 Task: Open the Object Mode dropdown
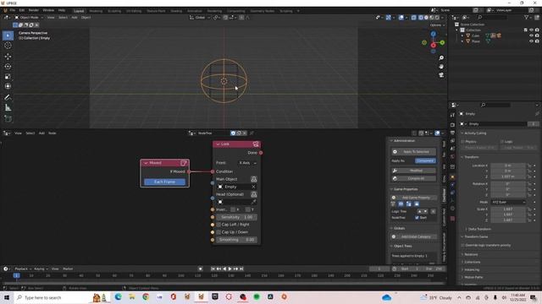click(29, 17)
